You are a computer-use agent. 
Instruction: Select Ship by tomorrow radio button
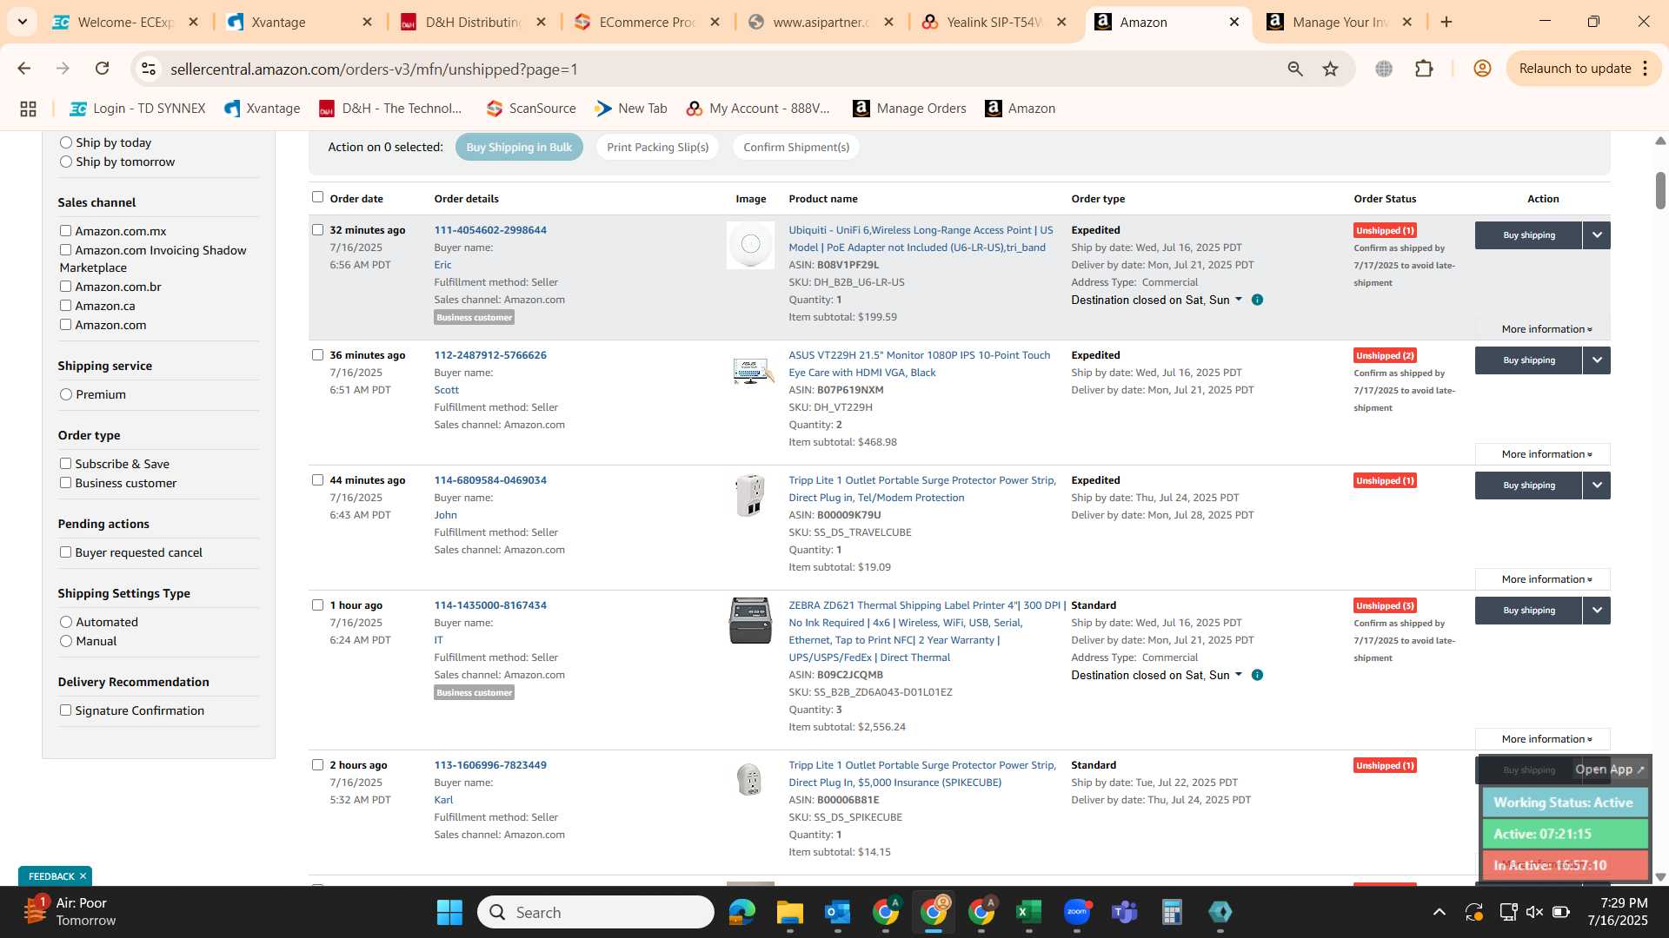click(66, 162)
